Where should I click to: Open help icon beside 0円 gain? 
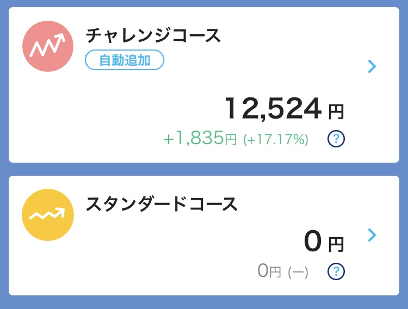(336, 271)
